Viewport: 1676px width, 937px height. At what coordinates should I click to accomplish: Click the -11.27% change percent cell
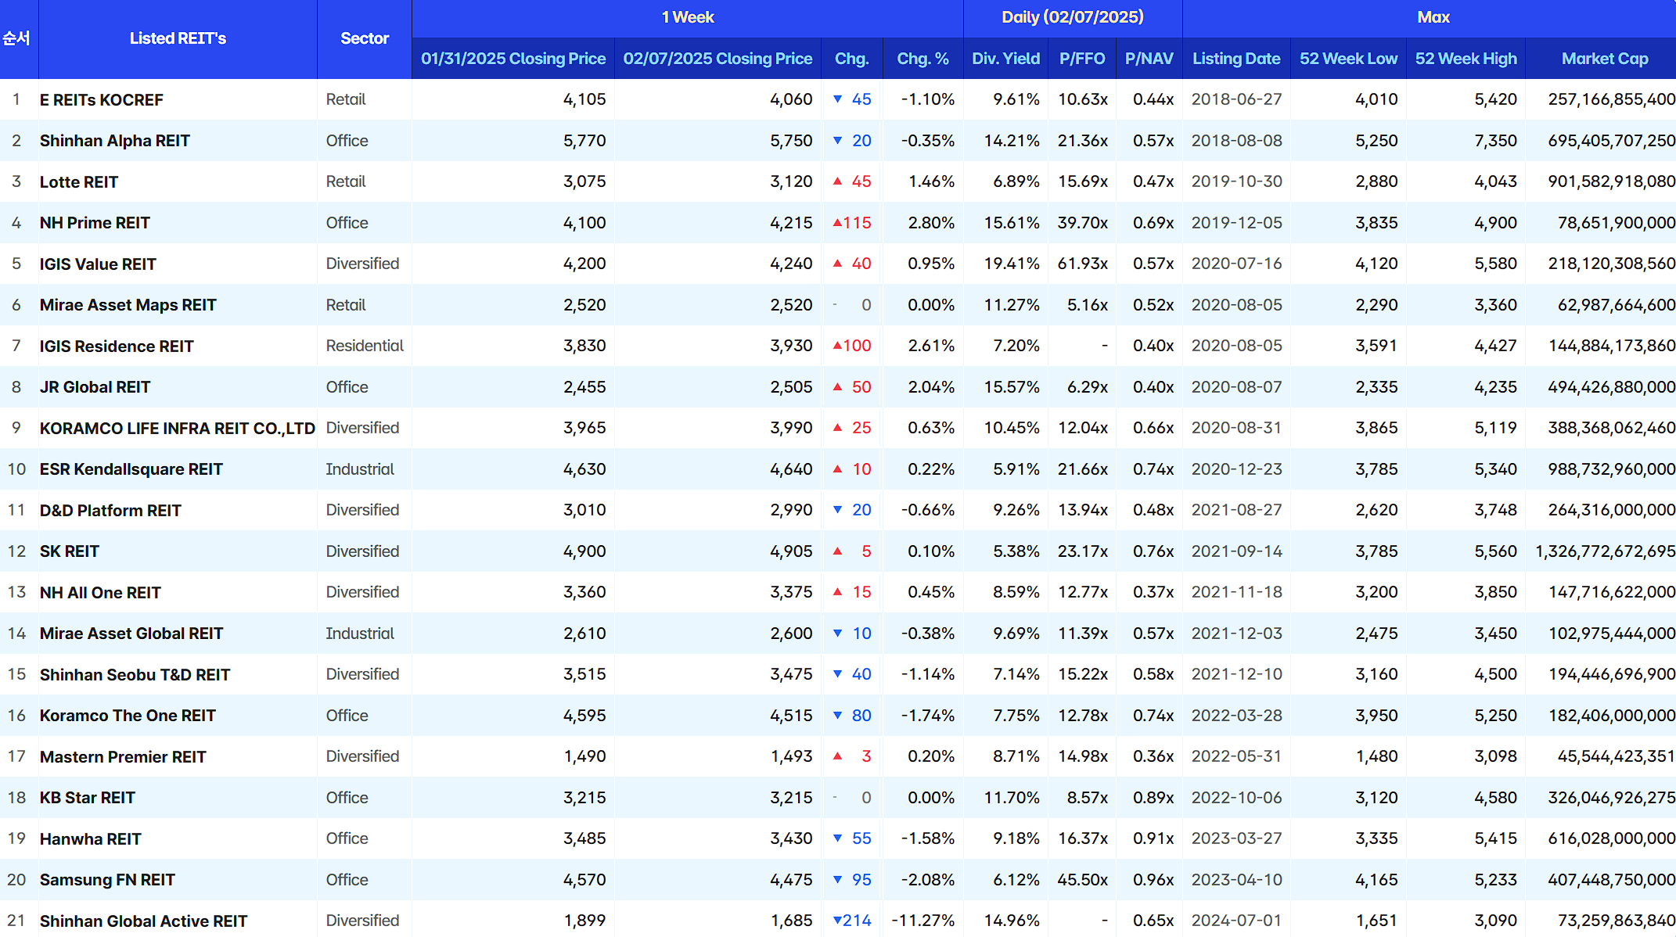click(x=923, y=921)
